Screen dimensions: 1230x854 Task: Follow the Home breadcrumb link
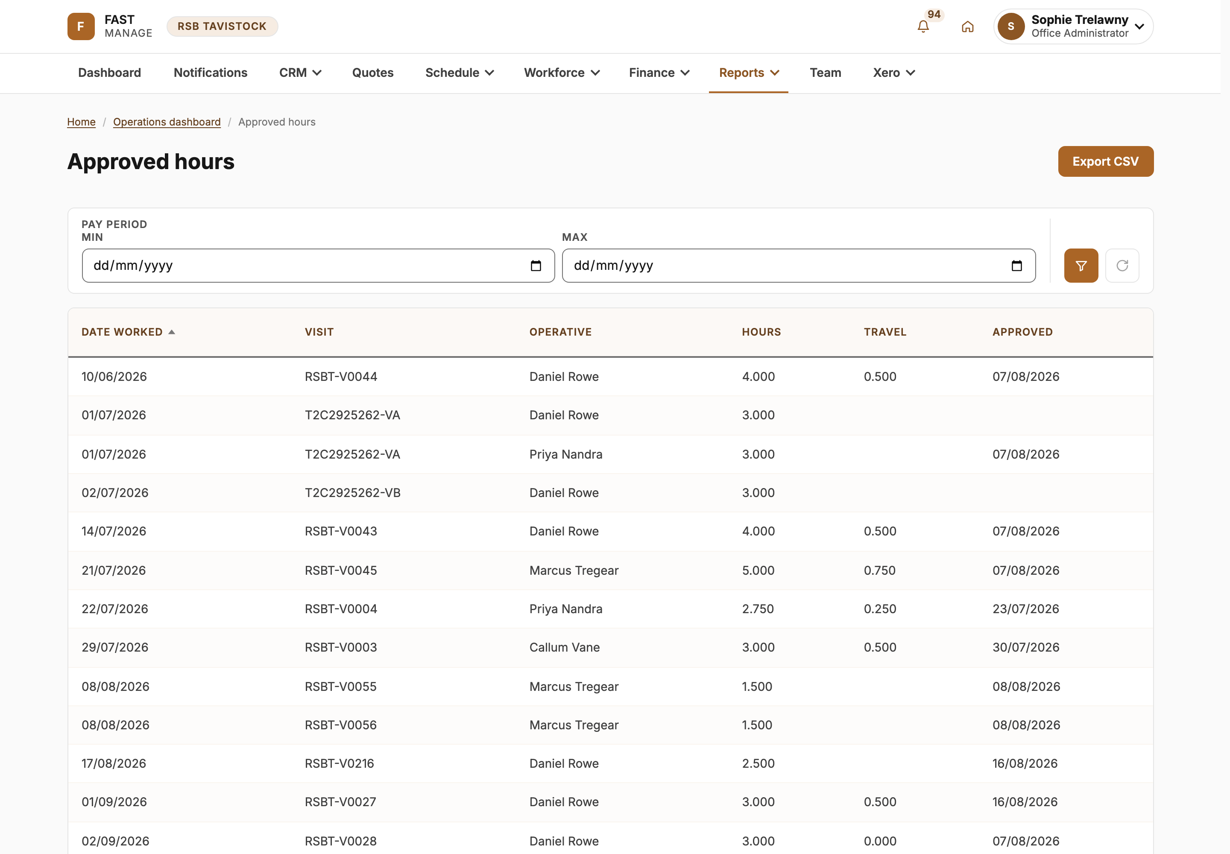coord(81,122)
